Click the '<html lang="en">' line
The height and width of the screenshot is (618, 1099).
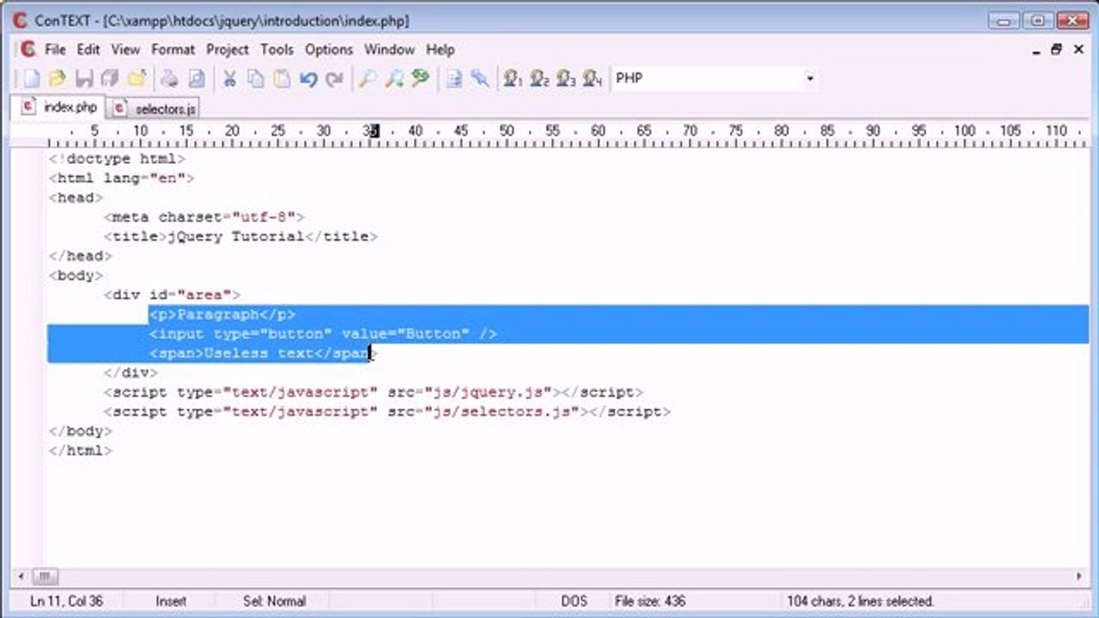coord(122,179)
